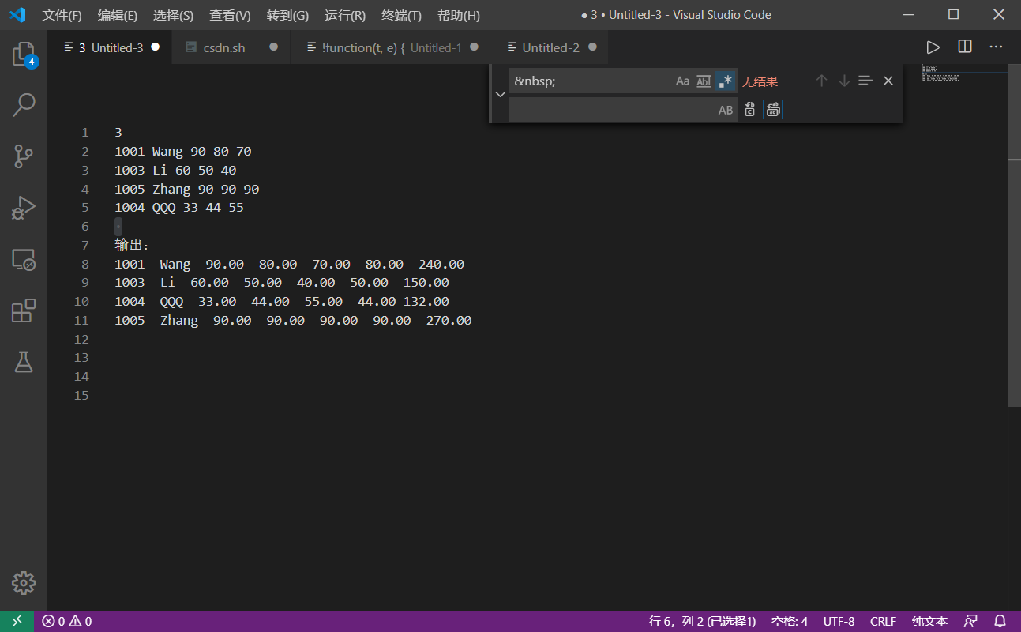Open the Explorer view in activity bar
1021x632 pixels.
[x=24, y=55]
